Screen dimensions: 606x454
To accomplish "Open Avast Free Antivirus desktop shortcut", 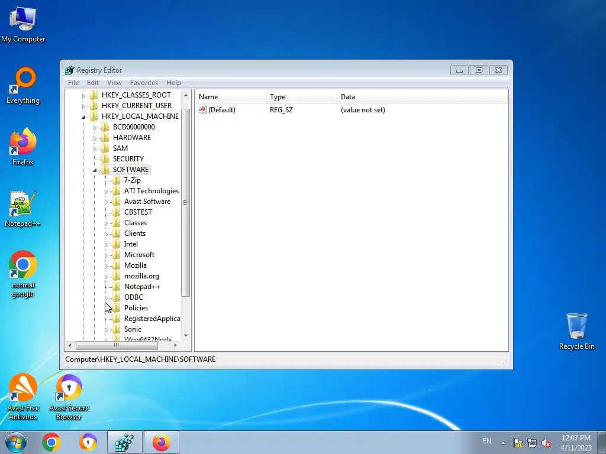I will [23, 397].
